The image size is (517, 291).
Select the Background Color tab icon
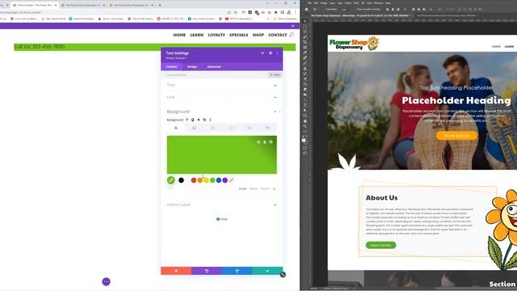click(x=176, y=128)
